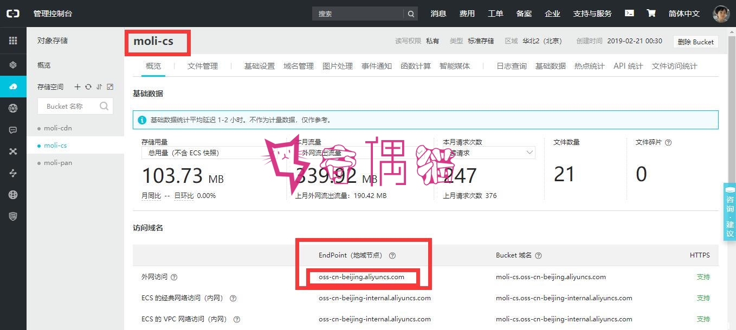Switch to the 热点统计 tab

click(x=590, y=66)
